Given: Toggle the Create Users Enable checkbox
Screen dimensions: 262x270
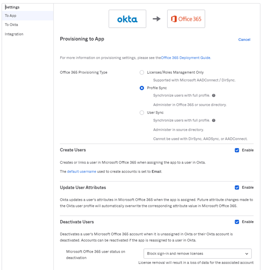Looking at the screenshot, I should tap(237, 150).
